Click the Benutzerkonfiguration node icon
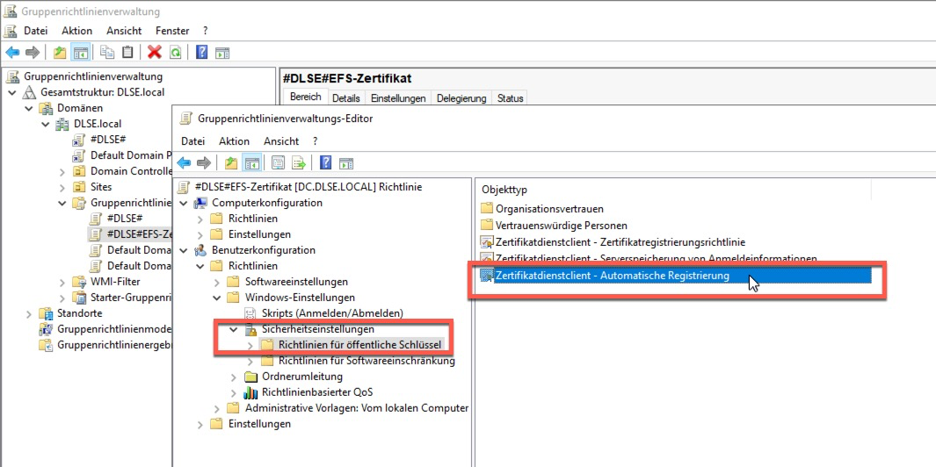936x467 pixels. point(201,250)
